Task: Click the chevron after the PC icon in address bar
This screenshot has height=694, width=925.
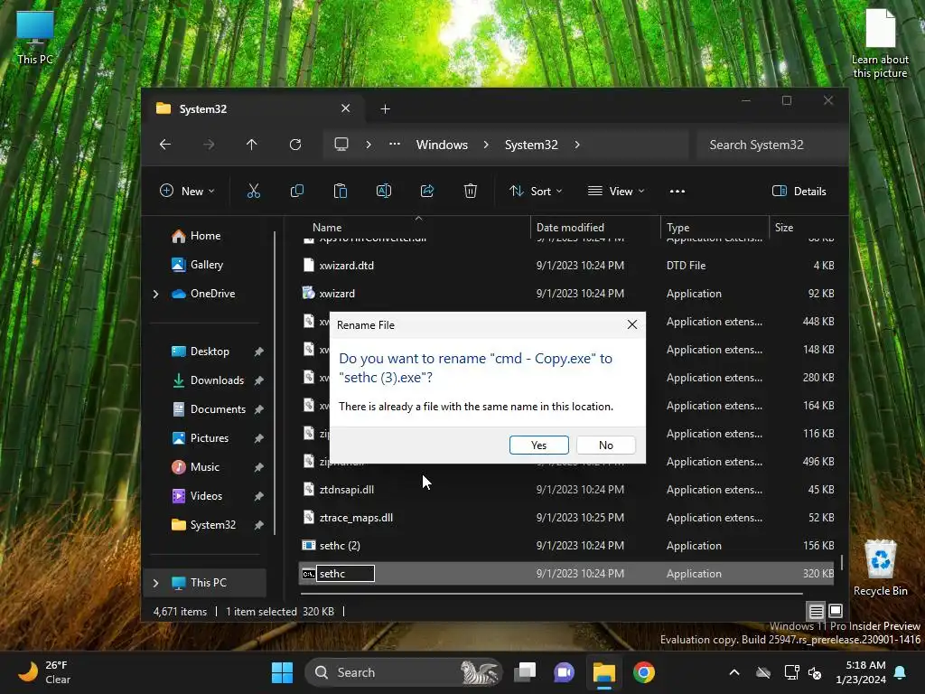Action: [369, 145]
